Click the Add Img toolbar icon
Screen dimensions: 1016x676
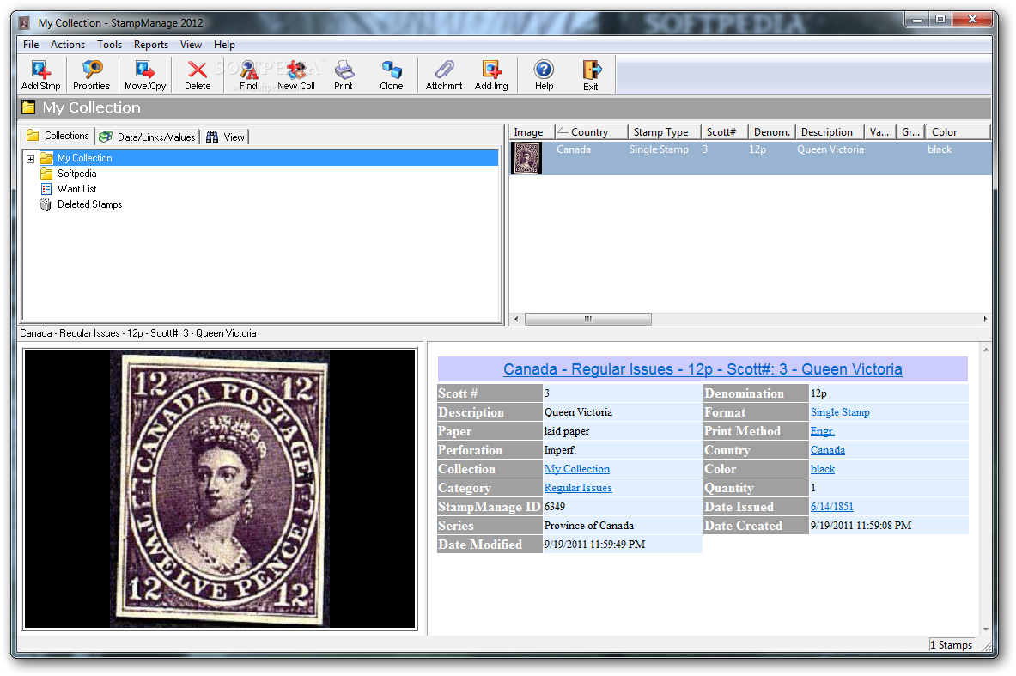pyautogui.click(x=491, y=76)
